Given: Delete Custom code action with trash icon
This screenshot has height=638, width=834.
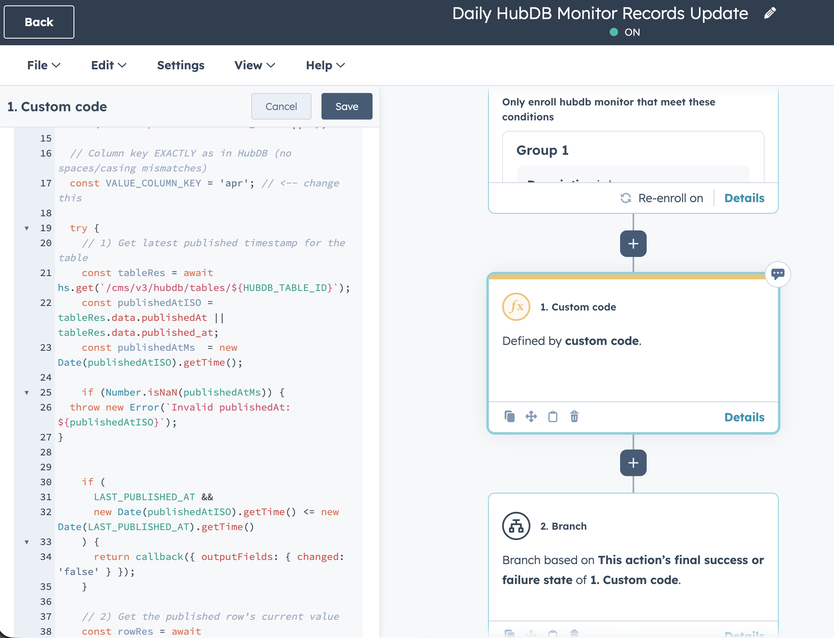Looking at the screenshot, I should click(574, 416).
